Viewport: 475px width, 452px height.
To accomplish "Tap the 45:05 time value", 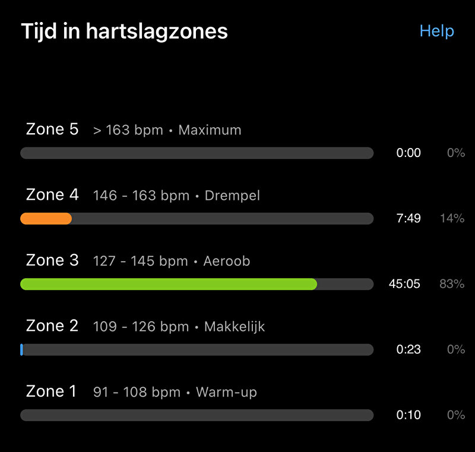I will pos(405,284).
